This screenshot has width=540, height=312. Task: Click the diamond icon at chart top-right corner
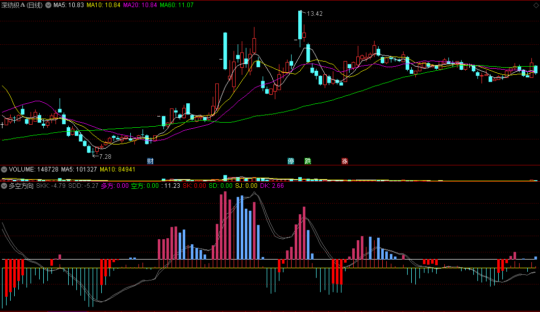tap(536, 5)
